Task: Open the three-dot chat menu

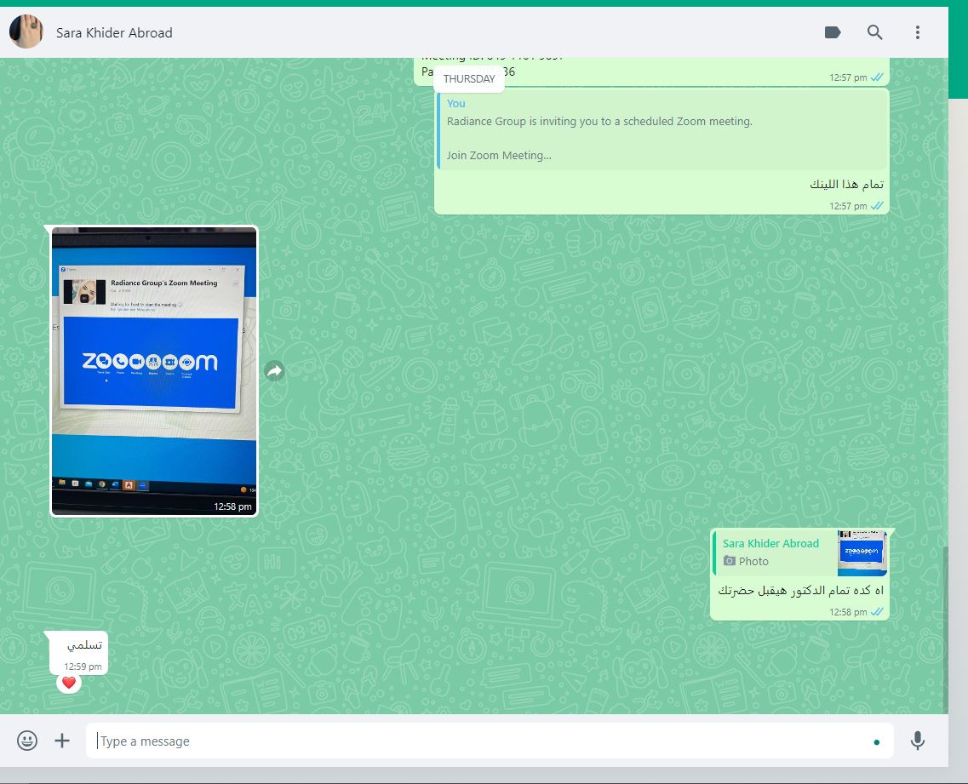Action: pyautogui.click(x=918, y=32)
